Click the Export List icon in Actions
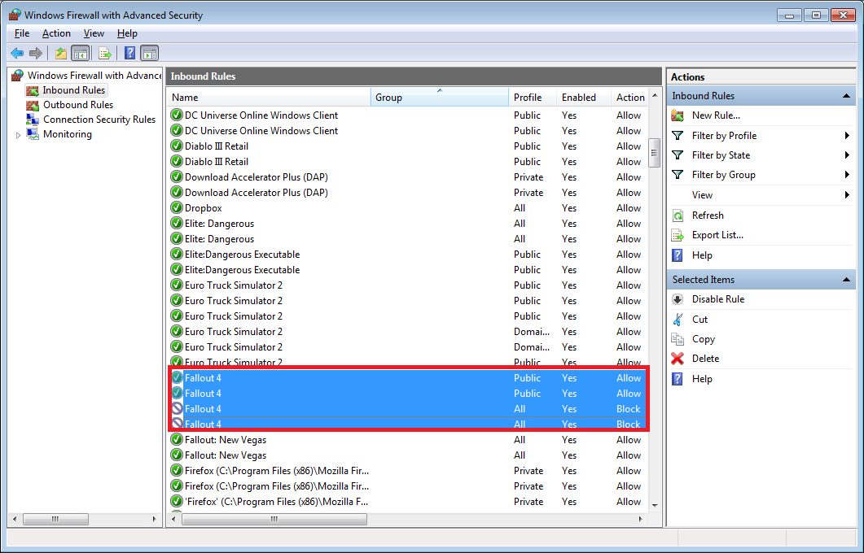The height and width of the screenshot is (553, 864). pos(678,236)
